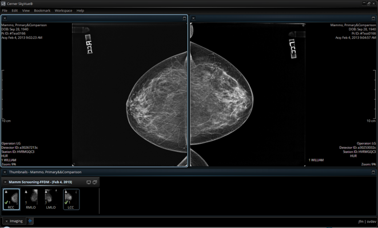Click the dual window display icon
This screenshot has height=228, width=378.
pos(95,182)
